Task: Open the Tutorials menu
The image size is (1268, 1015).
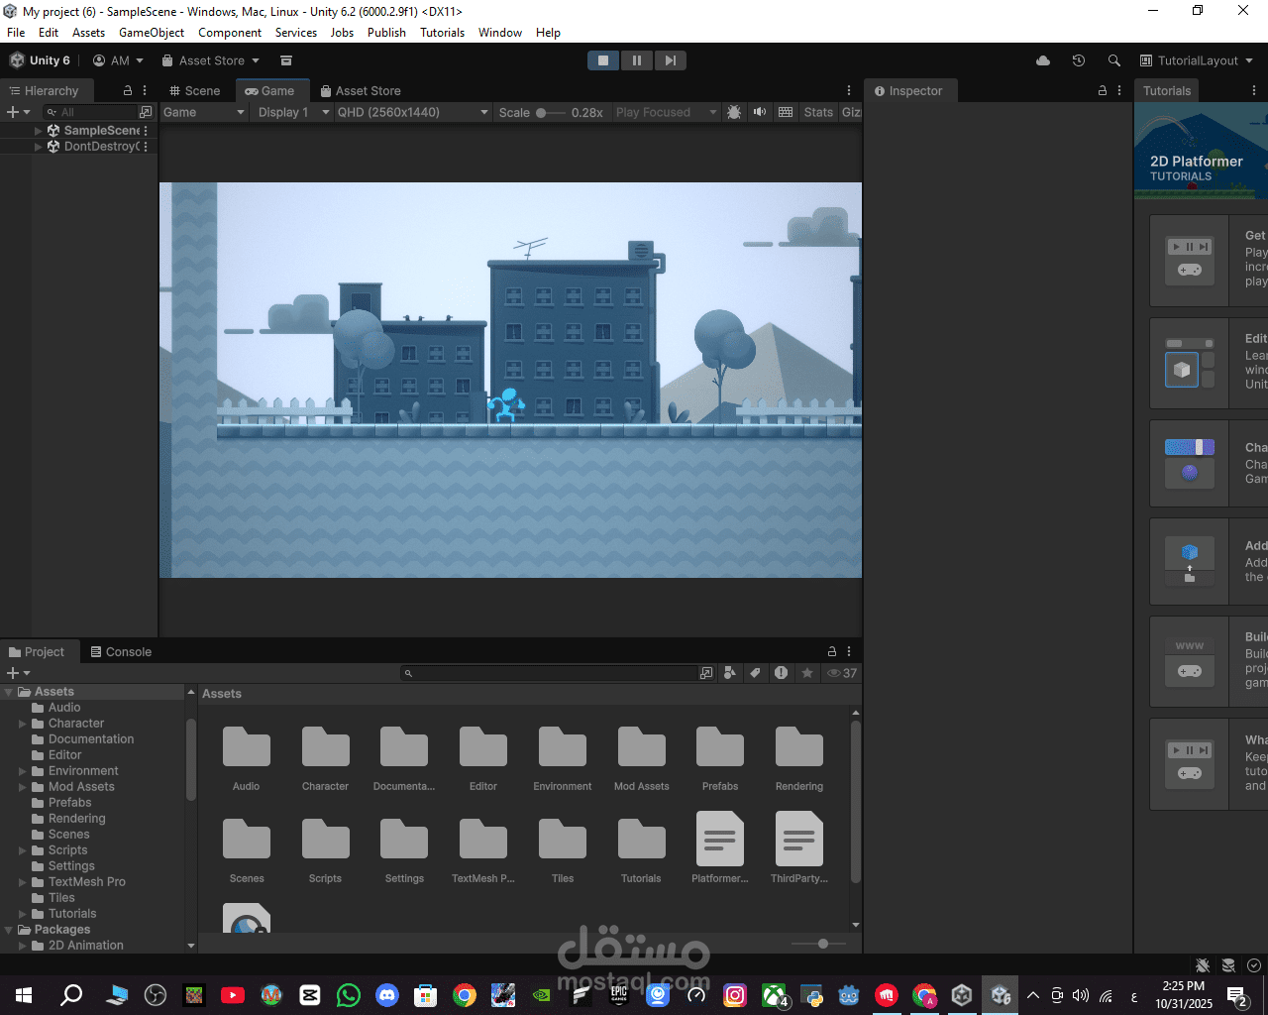Action: 442,33
